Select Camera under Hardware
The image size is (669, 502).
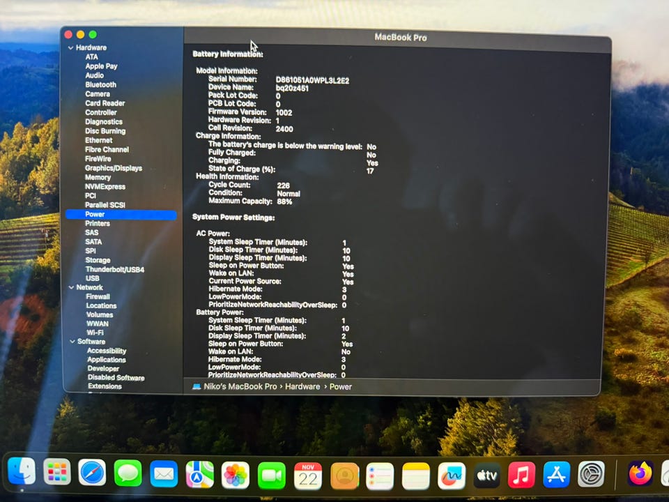(98, 94)
